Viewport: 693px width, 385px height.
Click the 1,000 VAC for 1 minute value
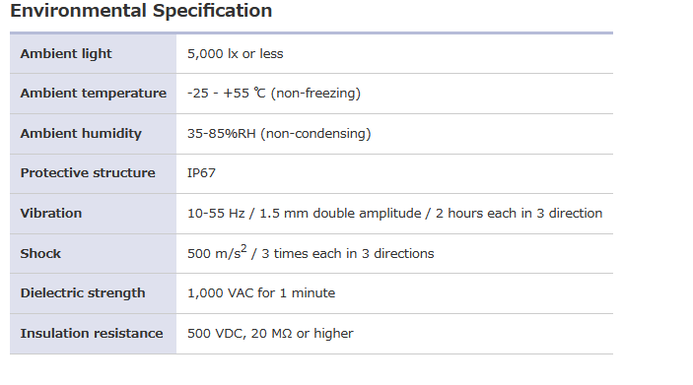tap(261, 293)
